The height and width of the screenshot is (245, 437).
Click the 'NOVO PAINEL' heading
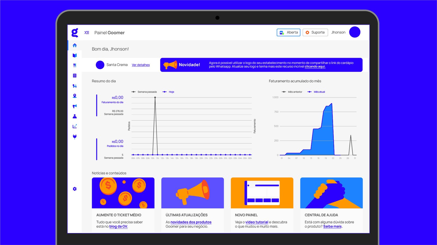246,215
